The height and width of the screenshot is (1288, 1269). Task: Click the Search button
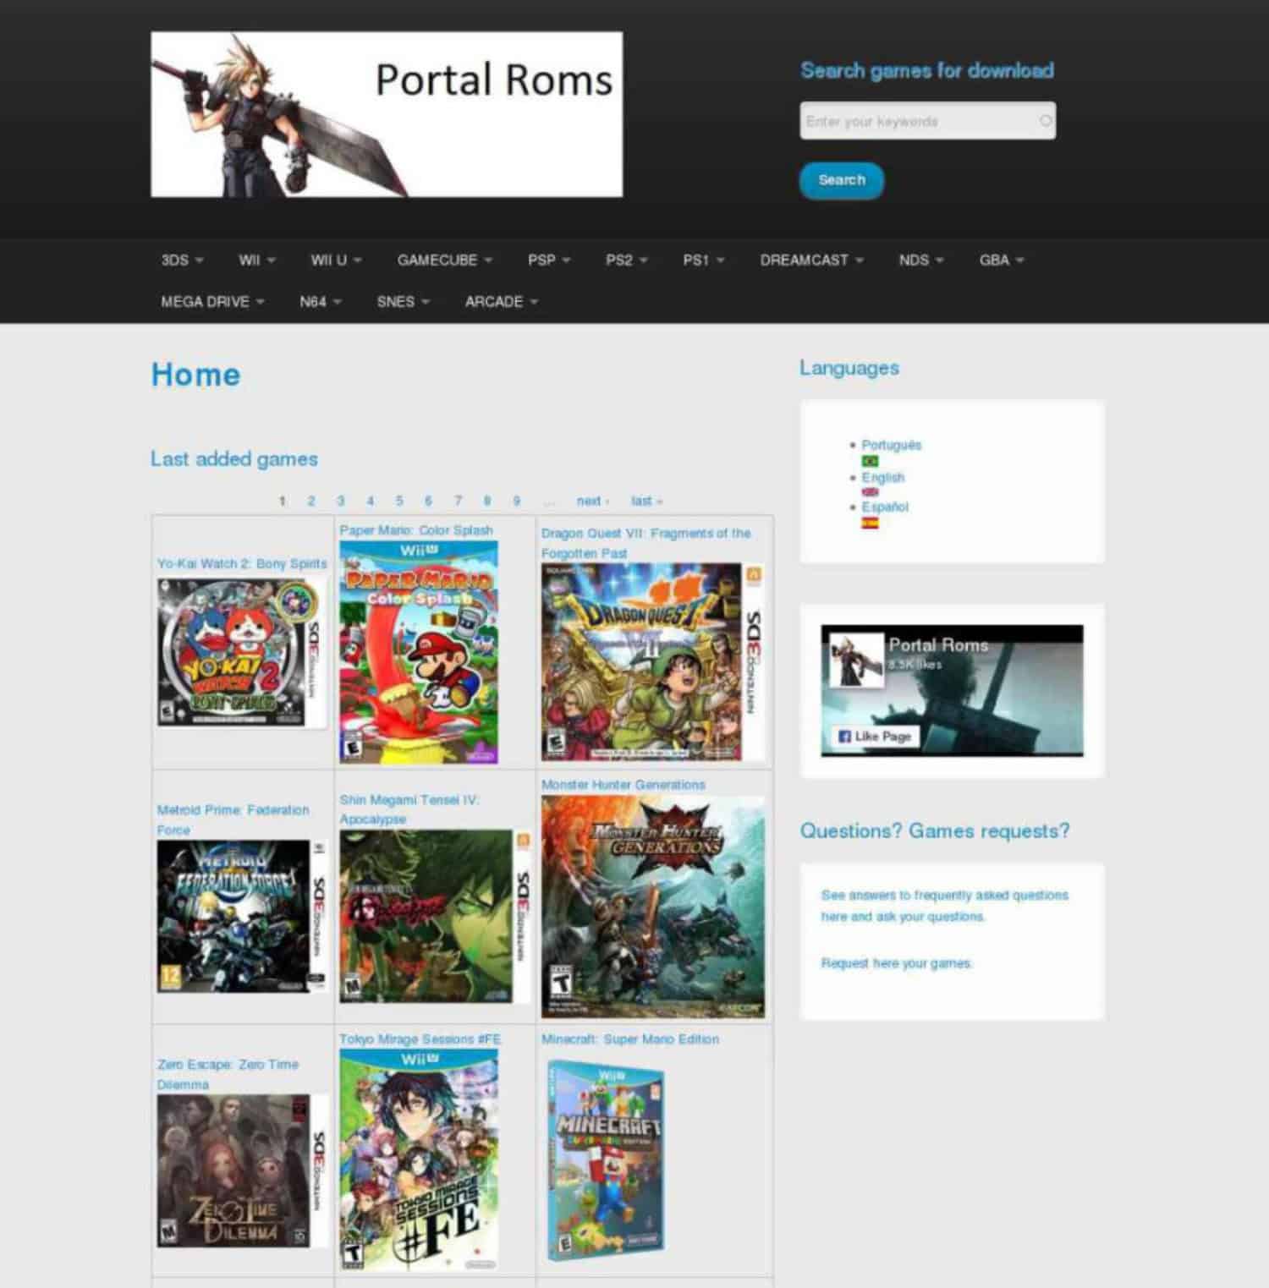tap(842, 180)
